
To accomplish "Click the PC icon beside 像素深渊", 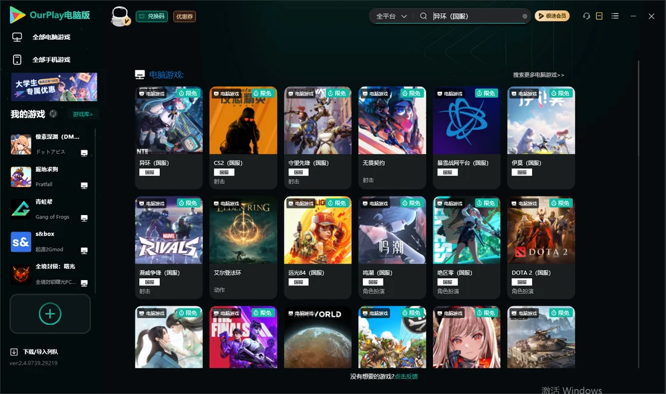I will coord(84,153).
